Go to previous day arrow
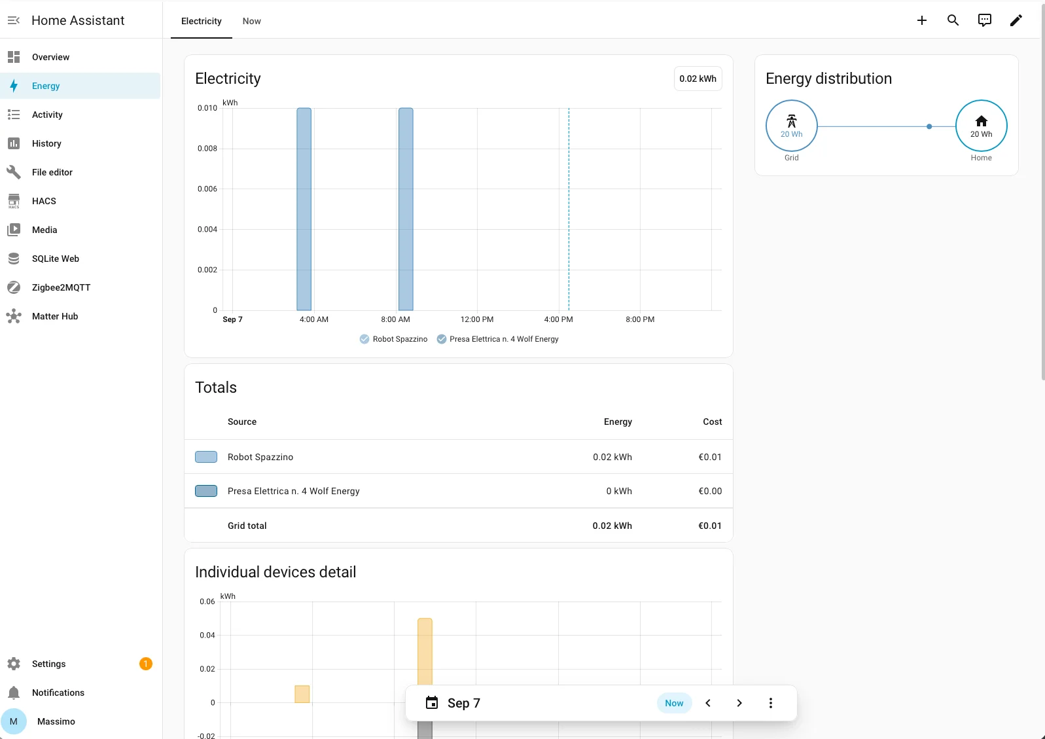The width and height of the screenshot is (1045, 739). (708, 703)
